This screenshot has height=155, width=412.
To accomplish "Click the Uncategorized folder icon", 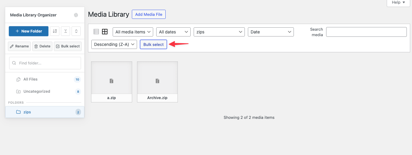I will point(18,91).
